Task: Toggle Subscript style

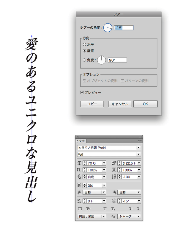Action: (113, 209)
